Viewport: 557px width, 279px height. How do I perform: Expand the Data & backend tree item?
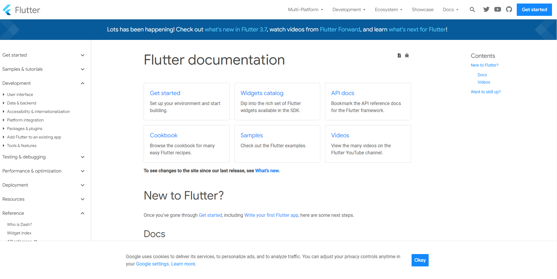click(x=19, y=103)
